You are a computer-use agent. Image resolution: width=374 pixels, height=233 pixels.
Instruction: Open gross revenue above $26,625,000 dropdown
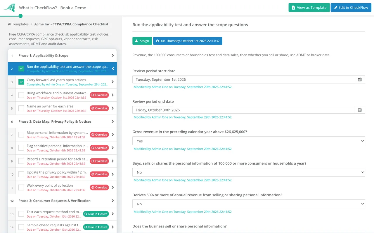249,141
